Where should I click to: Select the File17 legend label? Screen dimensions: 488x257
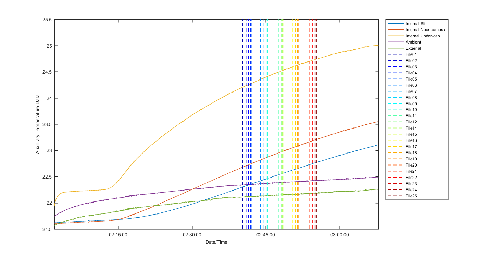click(411, 147)
